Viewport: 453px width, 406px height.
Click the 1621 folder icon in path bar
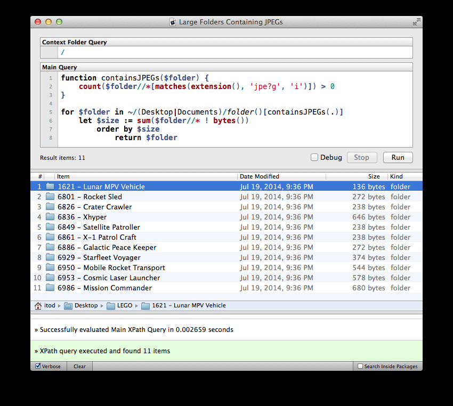pos(145,305)
